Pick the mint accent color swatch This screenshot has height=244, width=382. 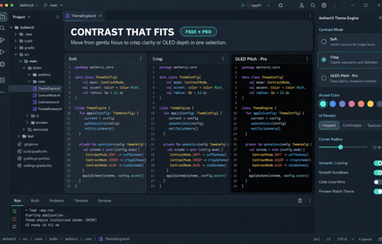[x=323, y=104]
